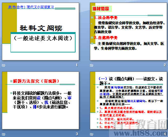Click the red text 2.自然科学类

point(106,38)
